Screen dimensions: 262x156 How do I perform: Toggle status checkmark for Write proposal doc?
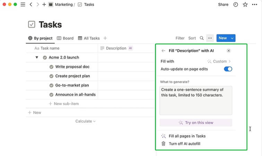(x=51, y=67)
